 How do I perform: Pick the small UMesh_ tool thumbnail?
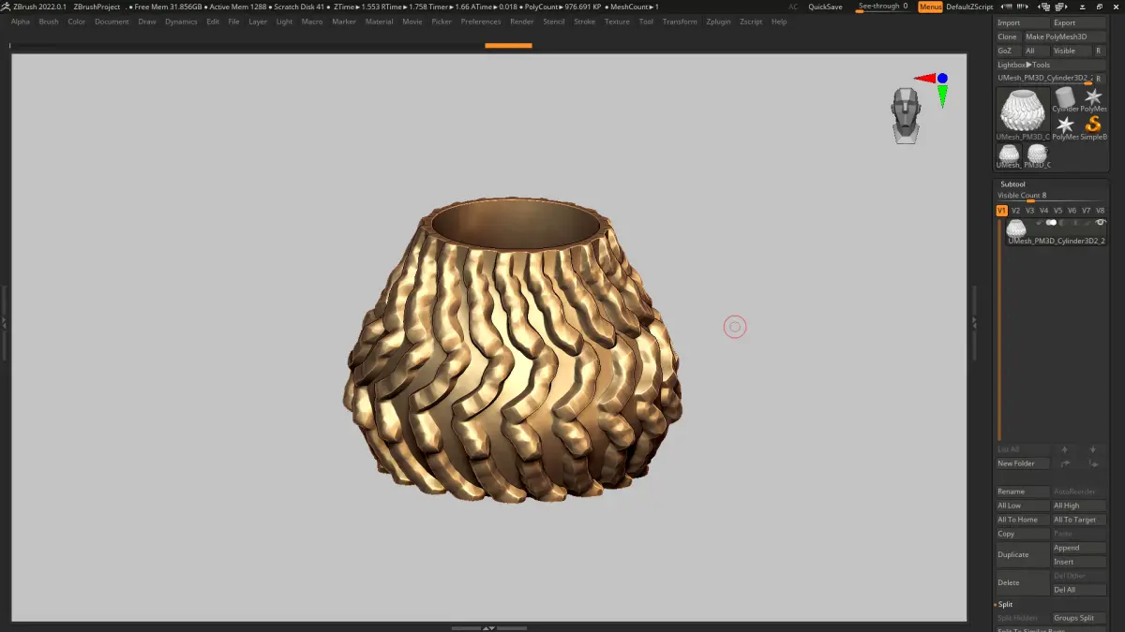1009,156
